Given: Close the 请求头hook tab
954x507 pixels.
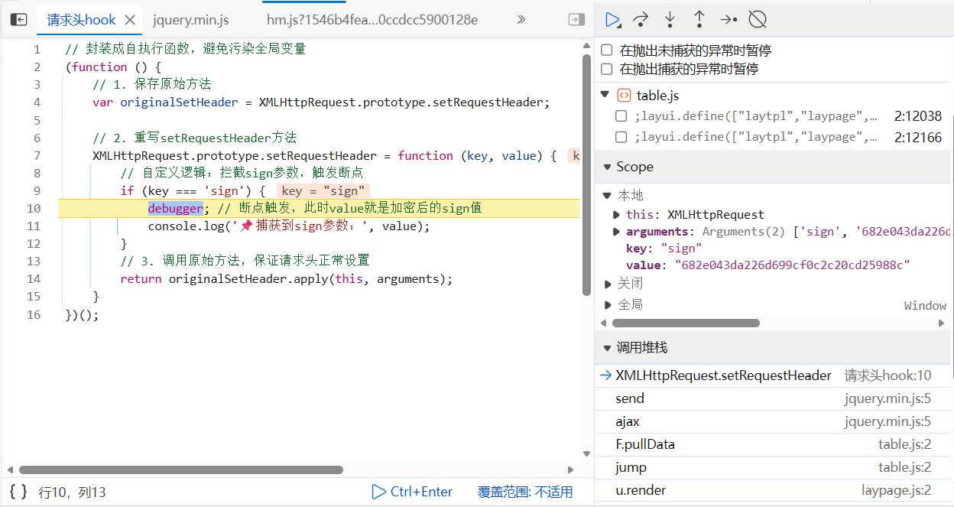Looking at the screenshot, I should click(130, 20).
